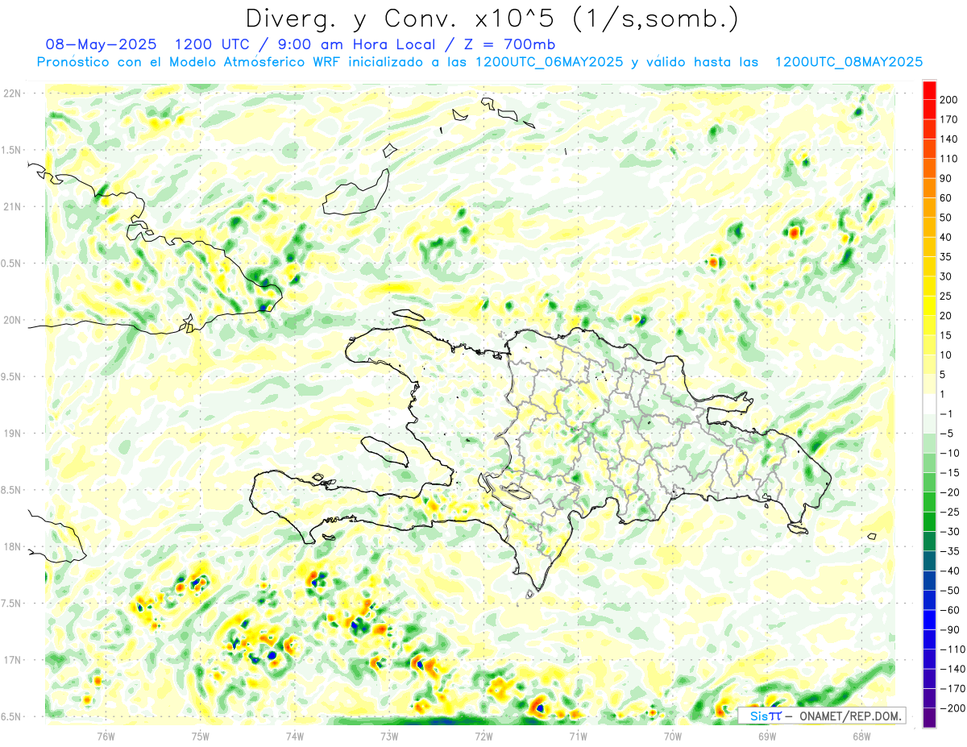Click the "76W" longitude label
Viewport: 967px width, 747px height.
click(x=106, y=736)
